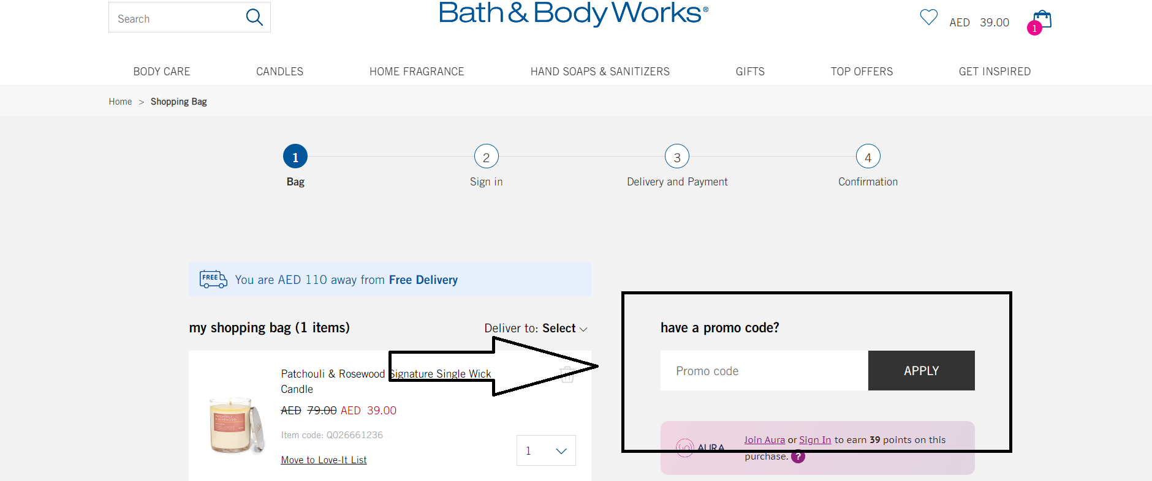Click the free delivery truck icon

coord(213,279)
